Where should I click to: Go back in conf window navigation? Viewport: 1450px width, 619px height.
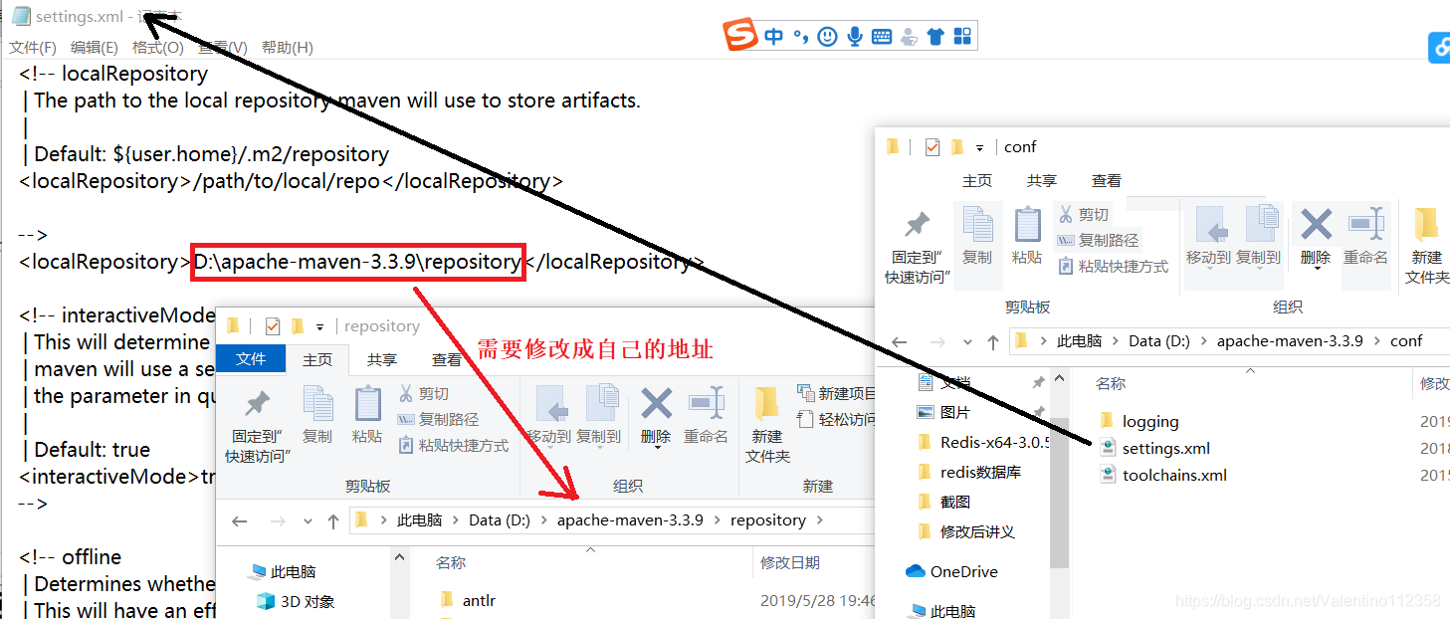[900, 341]
